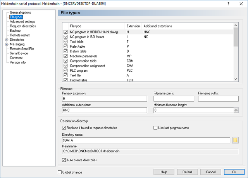Open Comment page
248x178 pixels.
(x=16, y=58)
